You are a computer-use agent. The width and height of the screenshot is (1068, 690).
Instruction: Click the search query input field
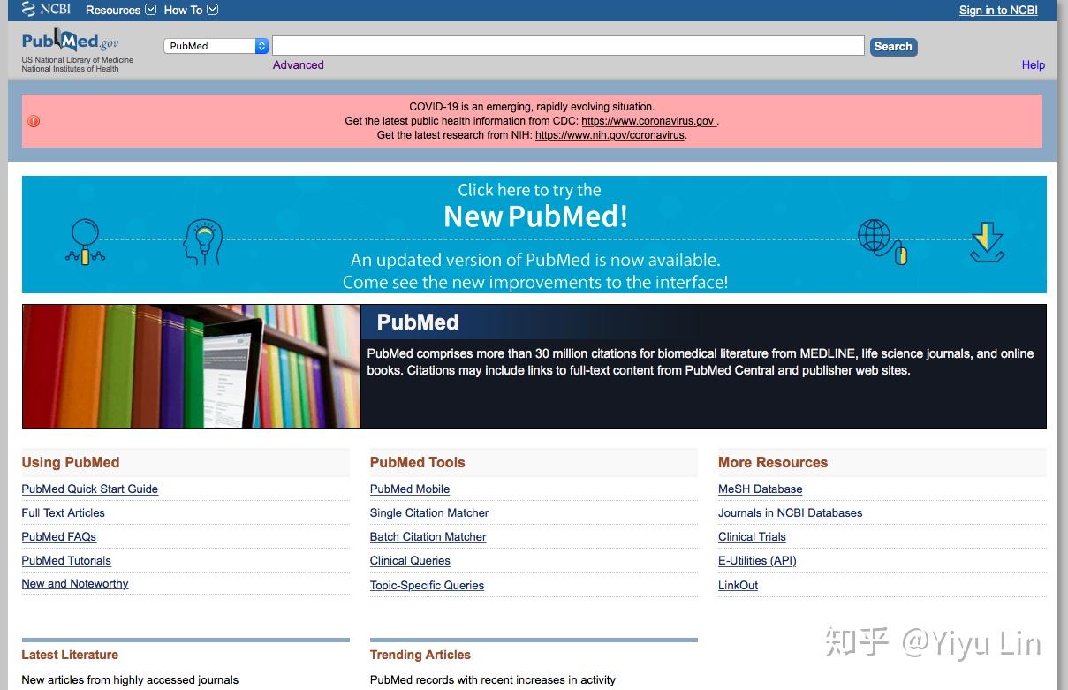(x=567, y=46)
